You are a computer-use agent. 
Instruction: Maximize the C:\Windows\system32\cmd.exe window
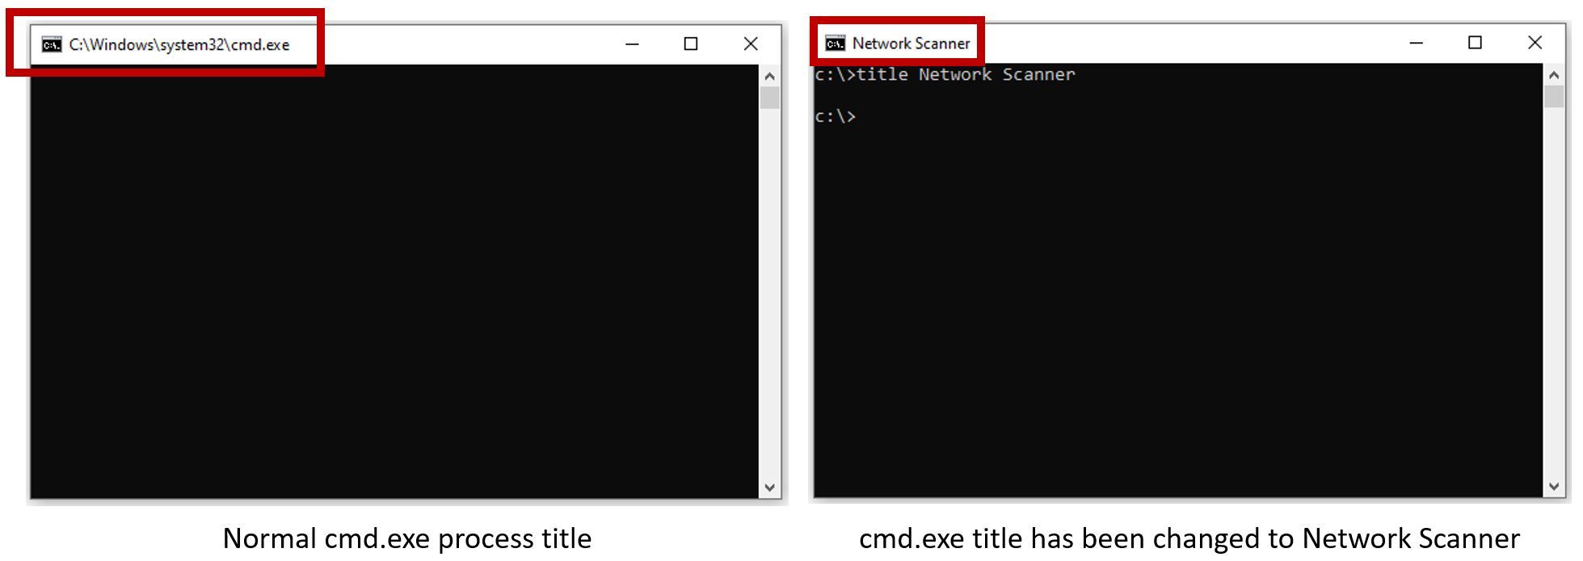(x=691, y=44)
